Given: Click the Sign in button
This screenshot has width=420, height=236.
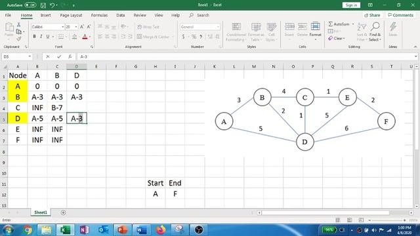Looking at the screenshot, I should tap(351, 5).
